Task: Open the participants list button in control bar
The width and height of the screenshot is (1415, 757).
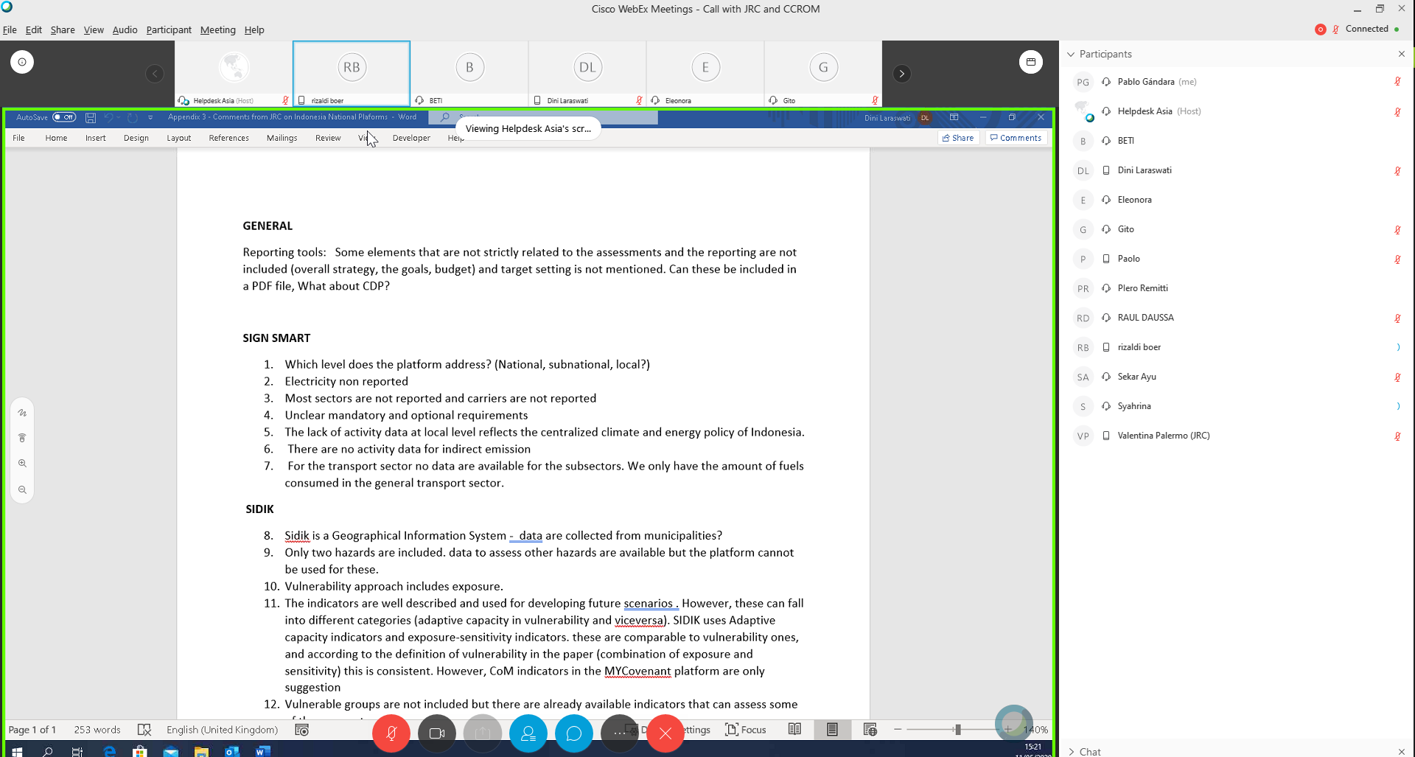Action: tap(528, 733)
